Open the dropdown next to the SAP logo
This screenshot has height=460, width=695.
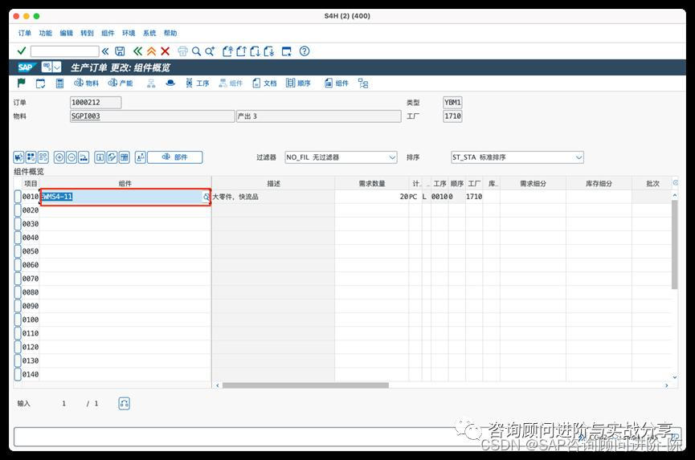tap(57, 67)
